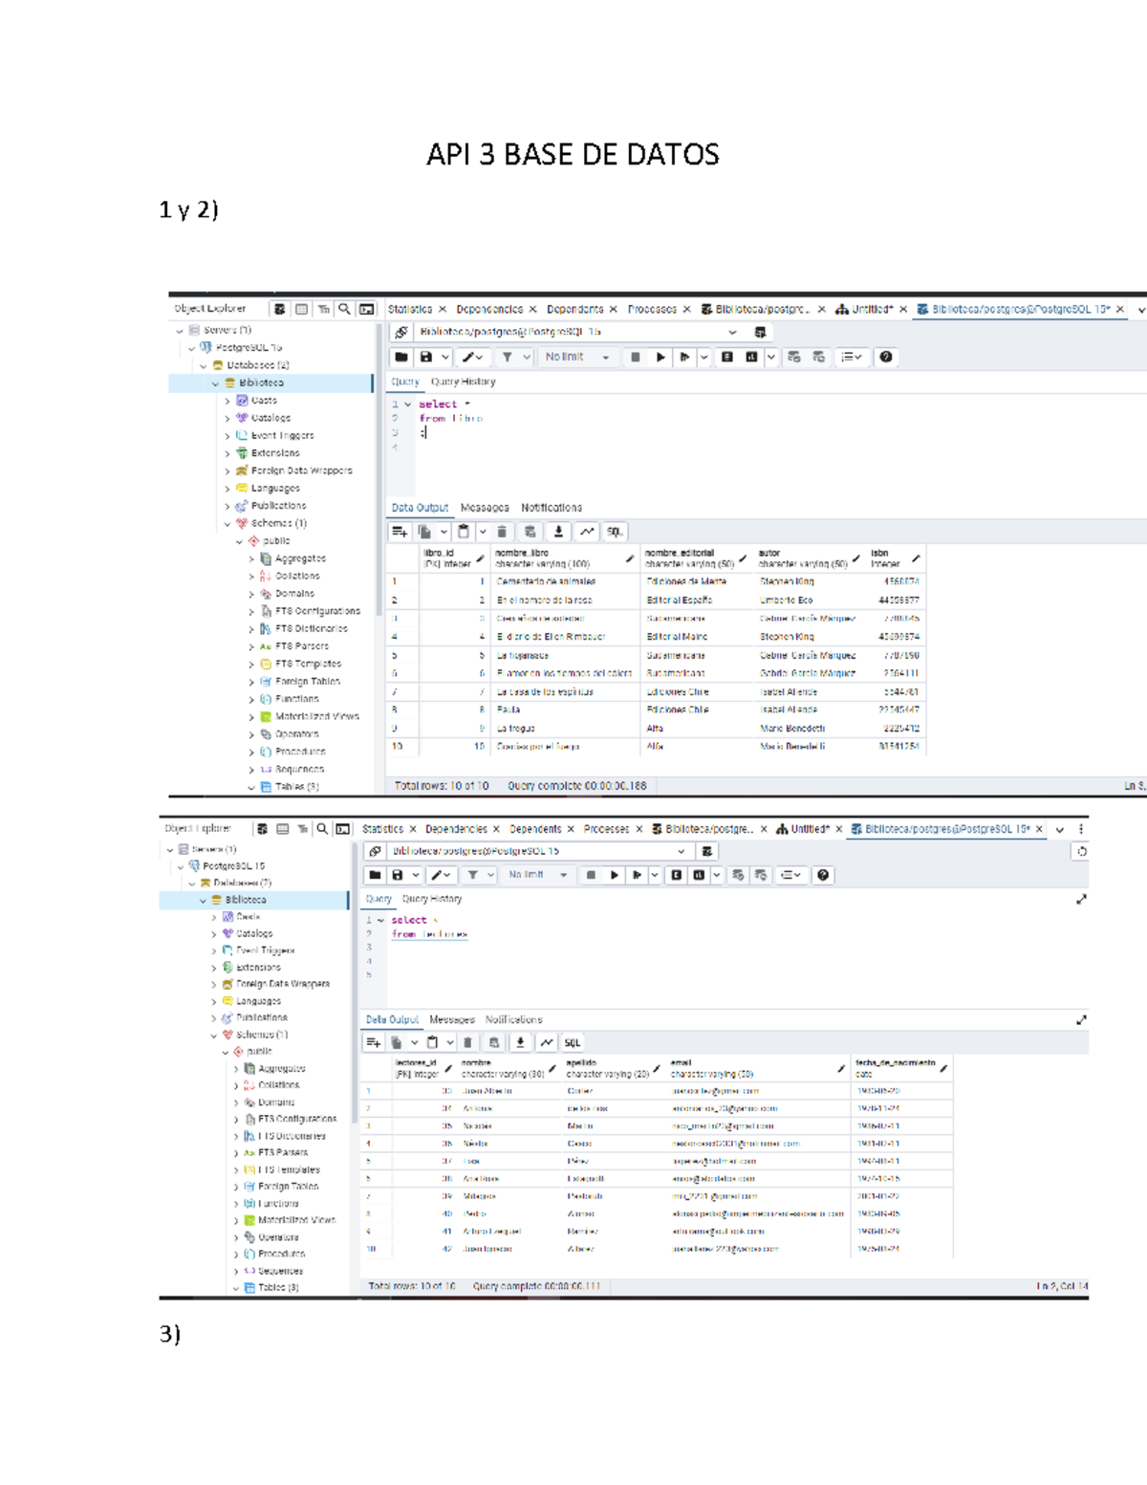Click Stop query button in top screenshot

[x=635, y=357]
